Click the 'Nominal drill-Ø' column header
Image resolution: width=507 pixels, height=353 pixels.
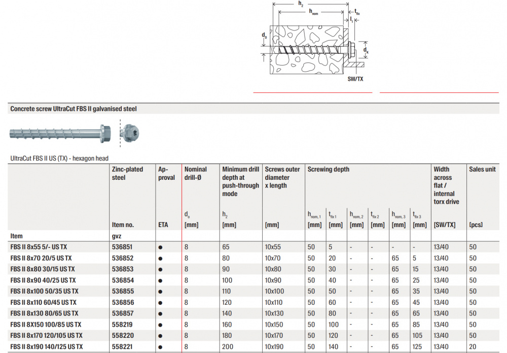(195, 173)
